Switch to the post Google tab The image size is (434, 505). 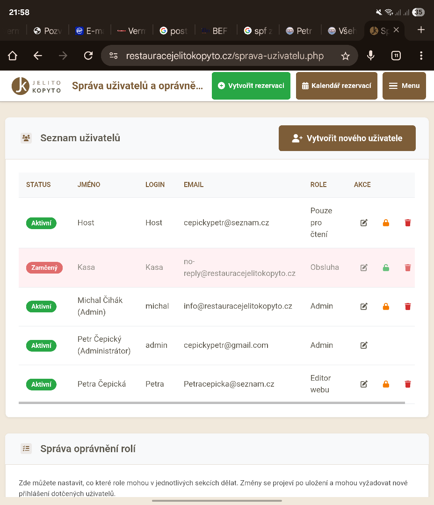pos(174,30)
